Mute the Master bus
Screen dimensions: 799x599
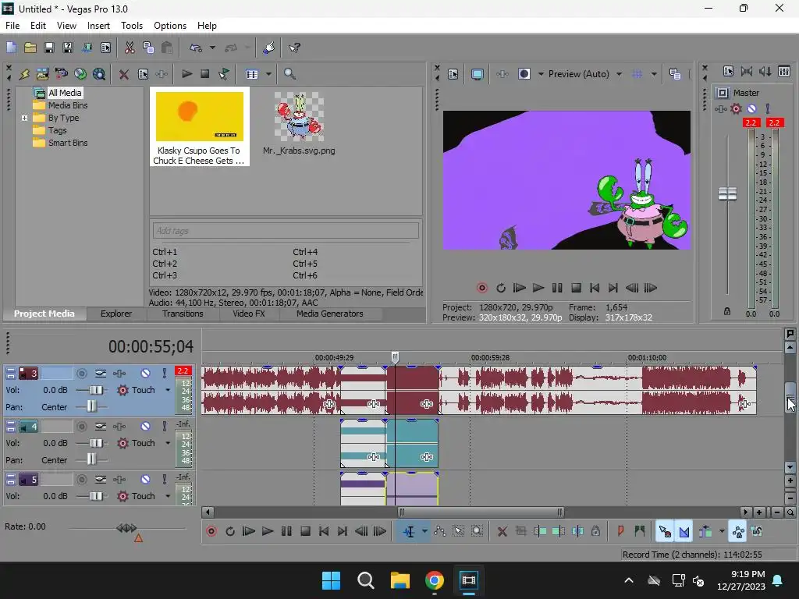coord(751,108)
